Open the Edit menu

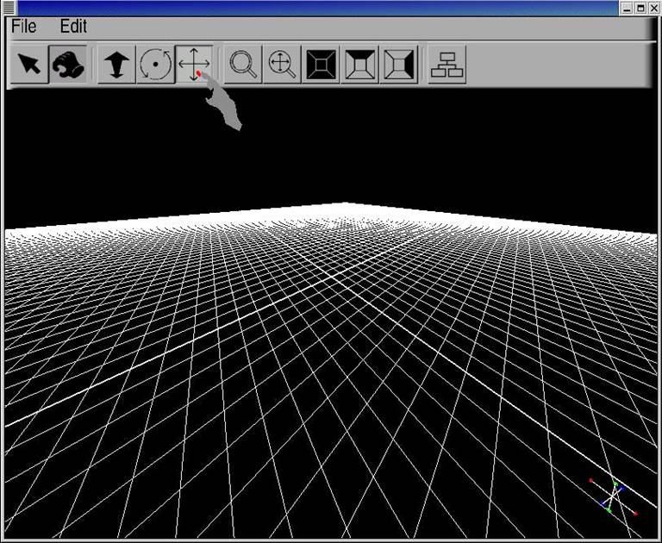point(73,26)
